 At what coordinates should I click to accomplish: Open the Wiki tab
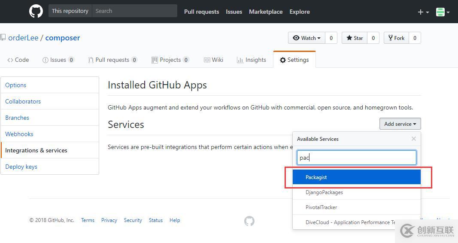pyautogui.click(x=213, y=60)
